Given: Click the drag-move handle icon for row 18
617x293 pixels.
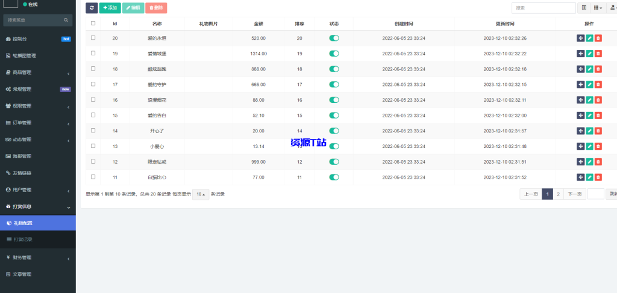Looking at the screenshot, I should point(580,69).
